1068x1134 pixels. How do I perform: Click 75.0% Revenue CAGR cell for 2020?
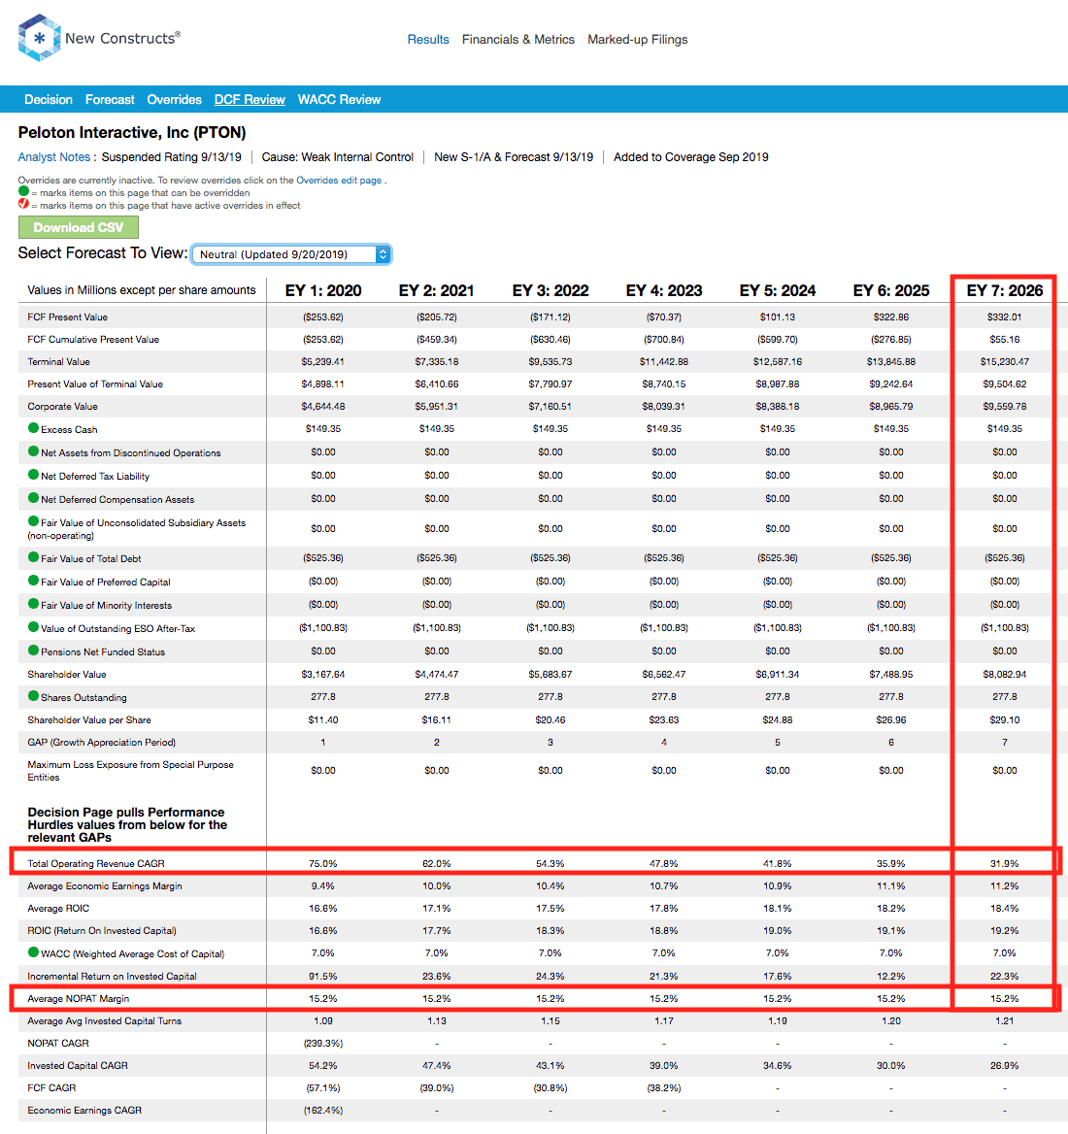[323, 863]
